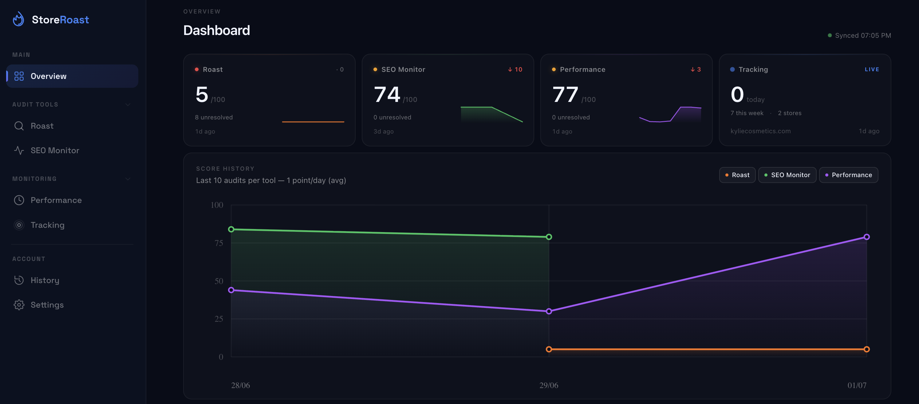Select the purple Performance point on 01/07
The height and width of the screenshot is (404, 919).
pos(866,237)
